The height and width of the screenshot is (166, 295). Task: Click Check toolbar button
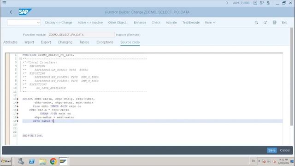pos(156,23)
